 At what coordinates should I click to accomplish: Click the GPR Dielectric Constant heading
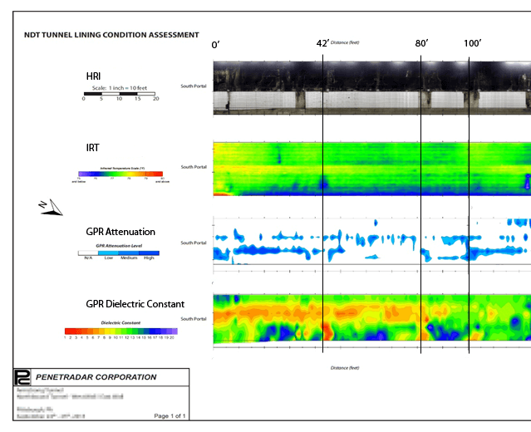(135, 304)
